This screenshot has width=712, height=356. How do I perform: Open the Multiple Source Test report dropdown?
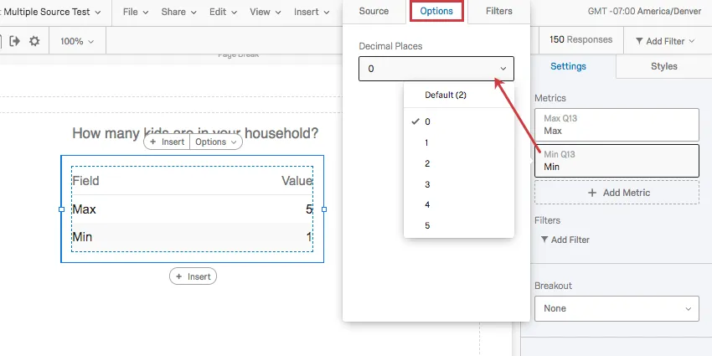(x=53, y=12)
